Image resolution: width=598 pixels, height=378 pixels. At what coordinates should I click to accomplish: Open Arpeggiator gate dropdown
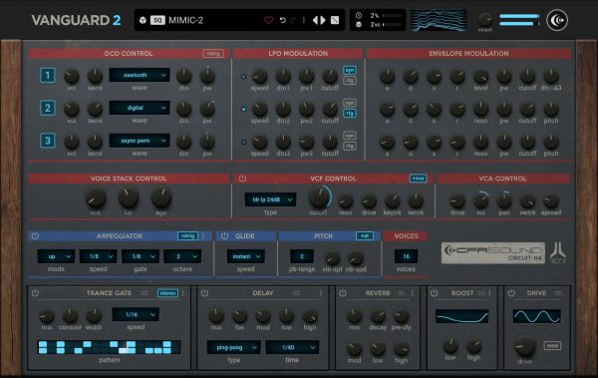pyautogui.click(x=141, y=256)
